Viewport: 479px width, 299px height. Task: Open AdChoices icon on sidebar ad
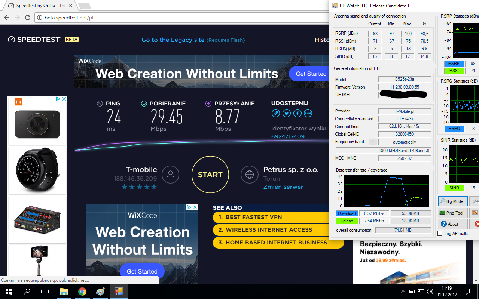[x=58, y=99]
